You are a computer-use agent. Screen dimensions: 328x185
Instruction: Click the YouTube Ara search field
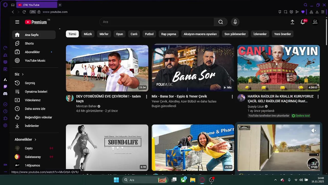tap(157, 22)
